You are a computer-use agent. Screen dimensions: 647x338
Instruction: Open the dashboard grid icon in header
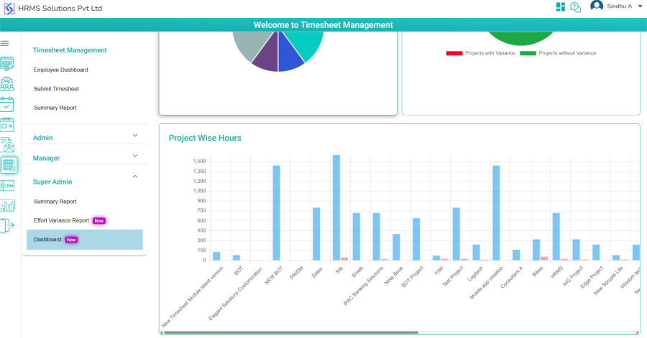561,7
